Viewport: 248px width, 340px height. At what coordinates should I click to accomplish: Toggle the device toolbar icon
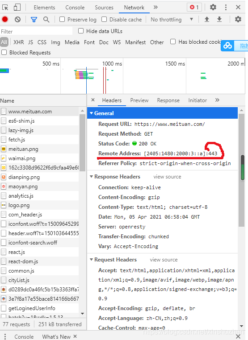17,7
